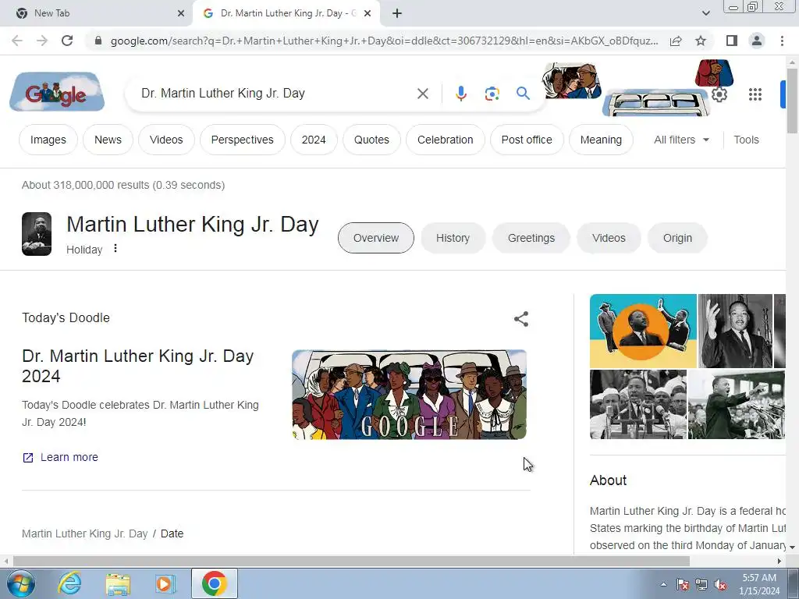Select the Meaning filter chip
This screenshot has width=799, height=599.
click(x=601, y=140)
